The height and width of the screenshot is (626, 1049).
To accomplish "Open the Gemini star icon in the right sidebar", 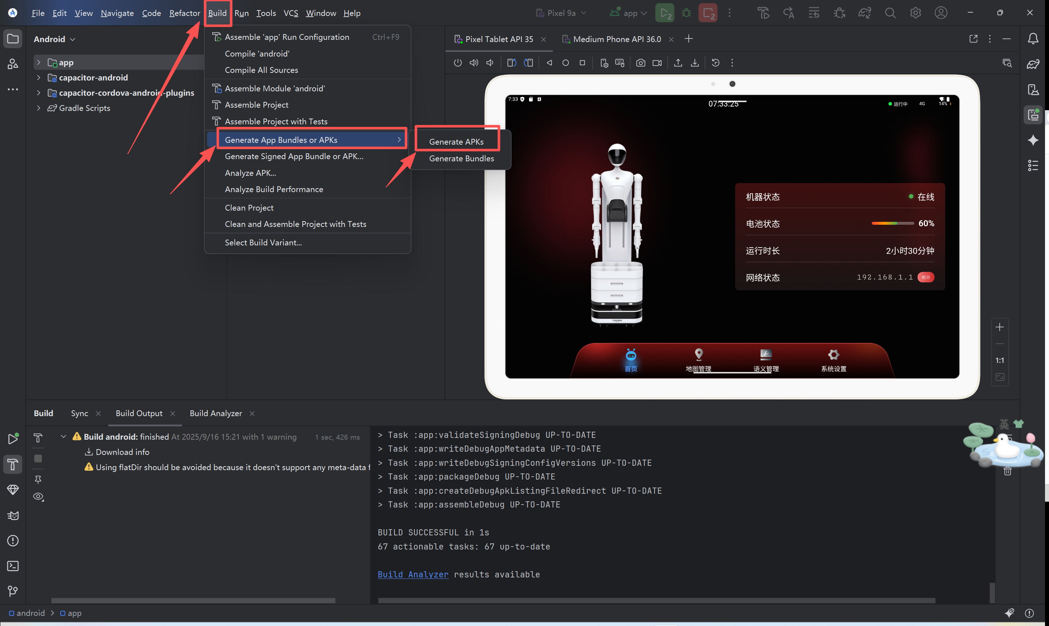I will click(1033, 140).
